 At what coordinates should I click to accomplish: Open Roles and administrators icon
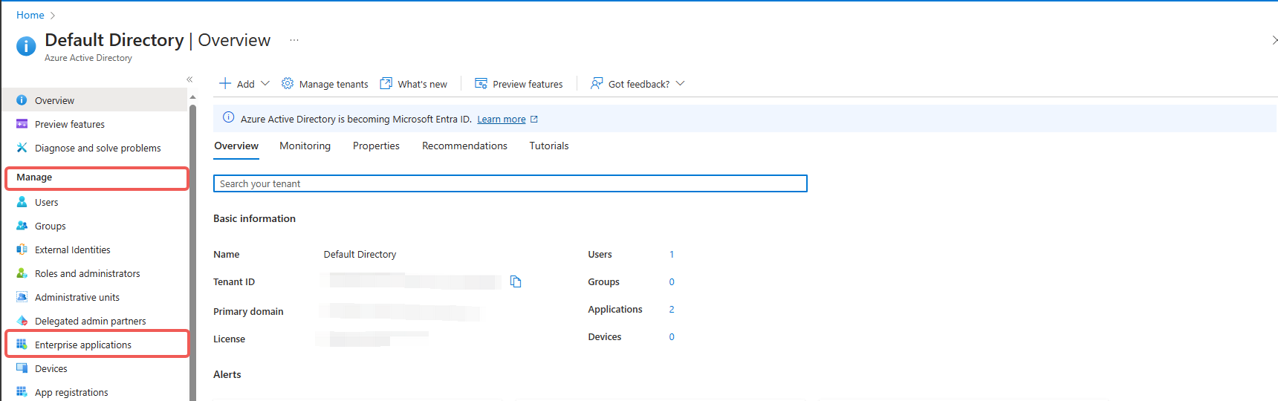pyautogui.click(x=22, y=273)
